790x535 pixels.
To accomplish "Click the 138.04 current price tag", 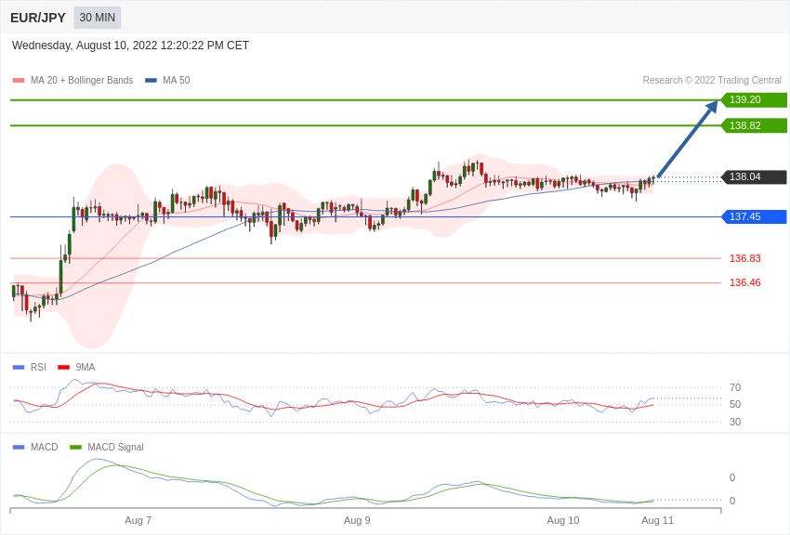I will click(x=755, y=176).
